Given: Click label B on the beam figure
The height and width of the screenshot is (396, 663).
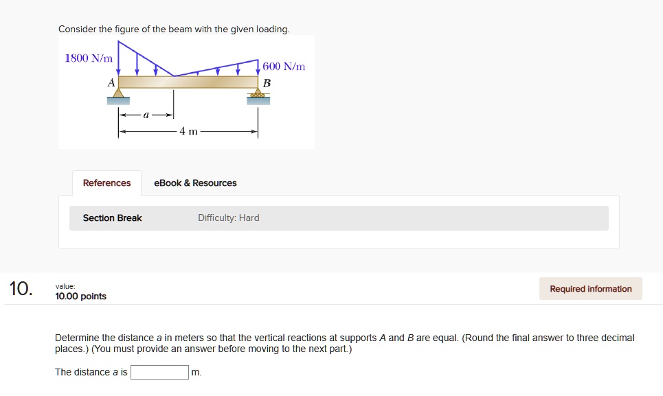Looking at the screenshot, I should click(x=267, y=82).
